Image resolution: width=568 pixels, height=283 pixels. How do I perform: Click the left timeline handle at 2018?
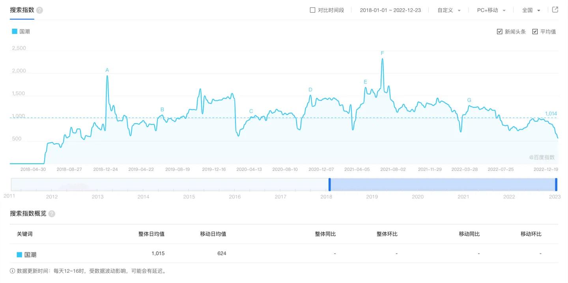pyautogui.click(x=330, y=184)
